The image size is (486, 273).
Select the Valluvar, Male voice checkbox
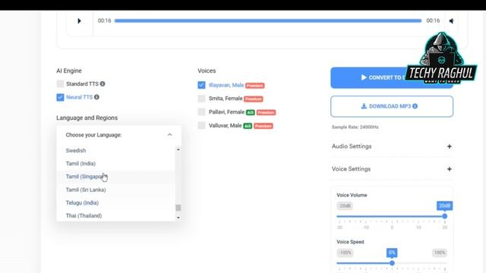point(201,125)
